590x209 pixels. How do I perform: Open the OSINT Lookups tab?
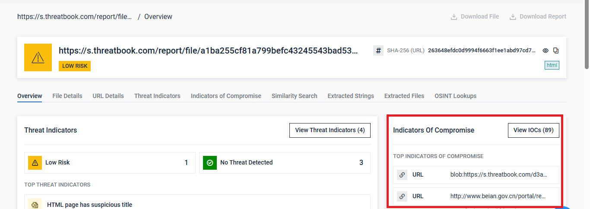pyautogui.click(x=455, y=96)
